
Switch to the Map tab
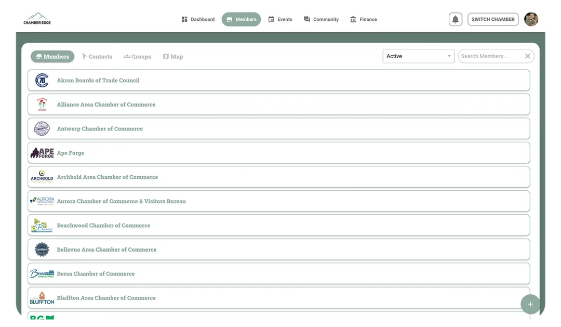[173, 57]
